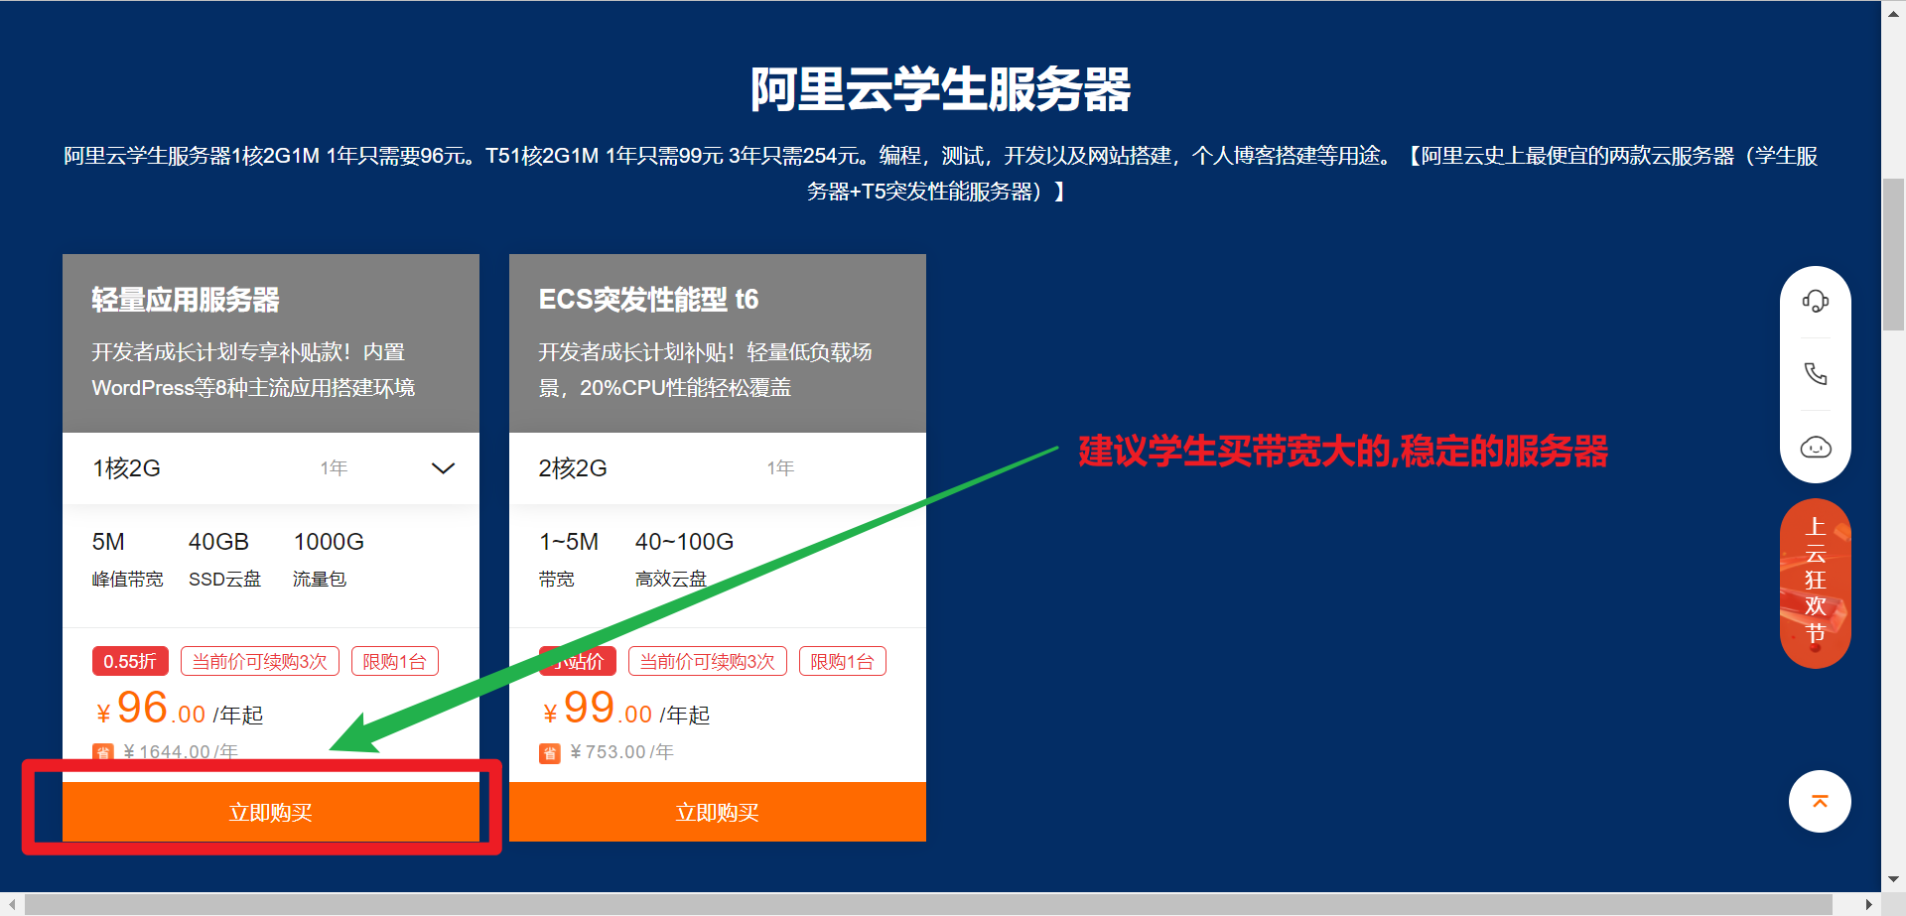Click the scroll-right arrow of horizontal scrollbar
This screenshot has width=1906, height=916.
point(1869,905)
